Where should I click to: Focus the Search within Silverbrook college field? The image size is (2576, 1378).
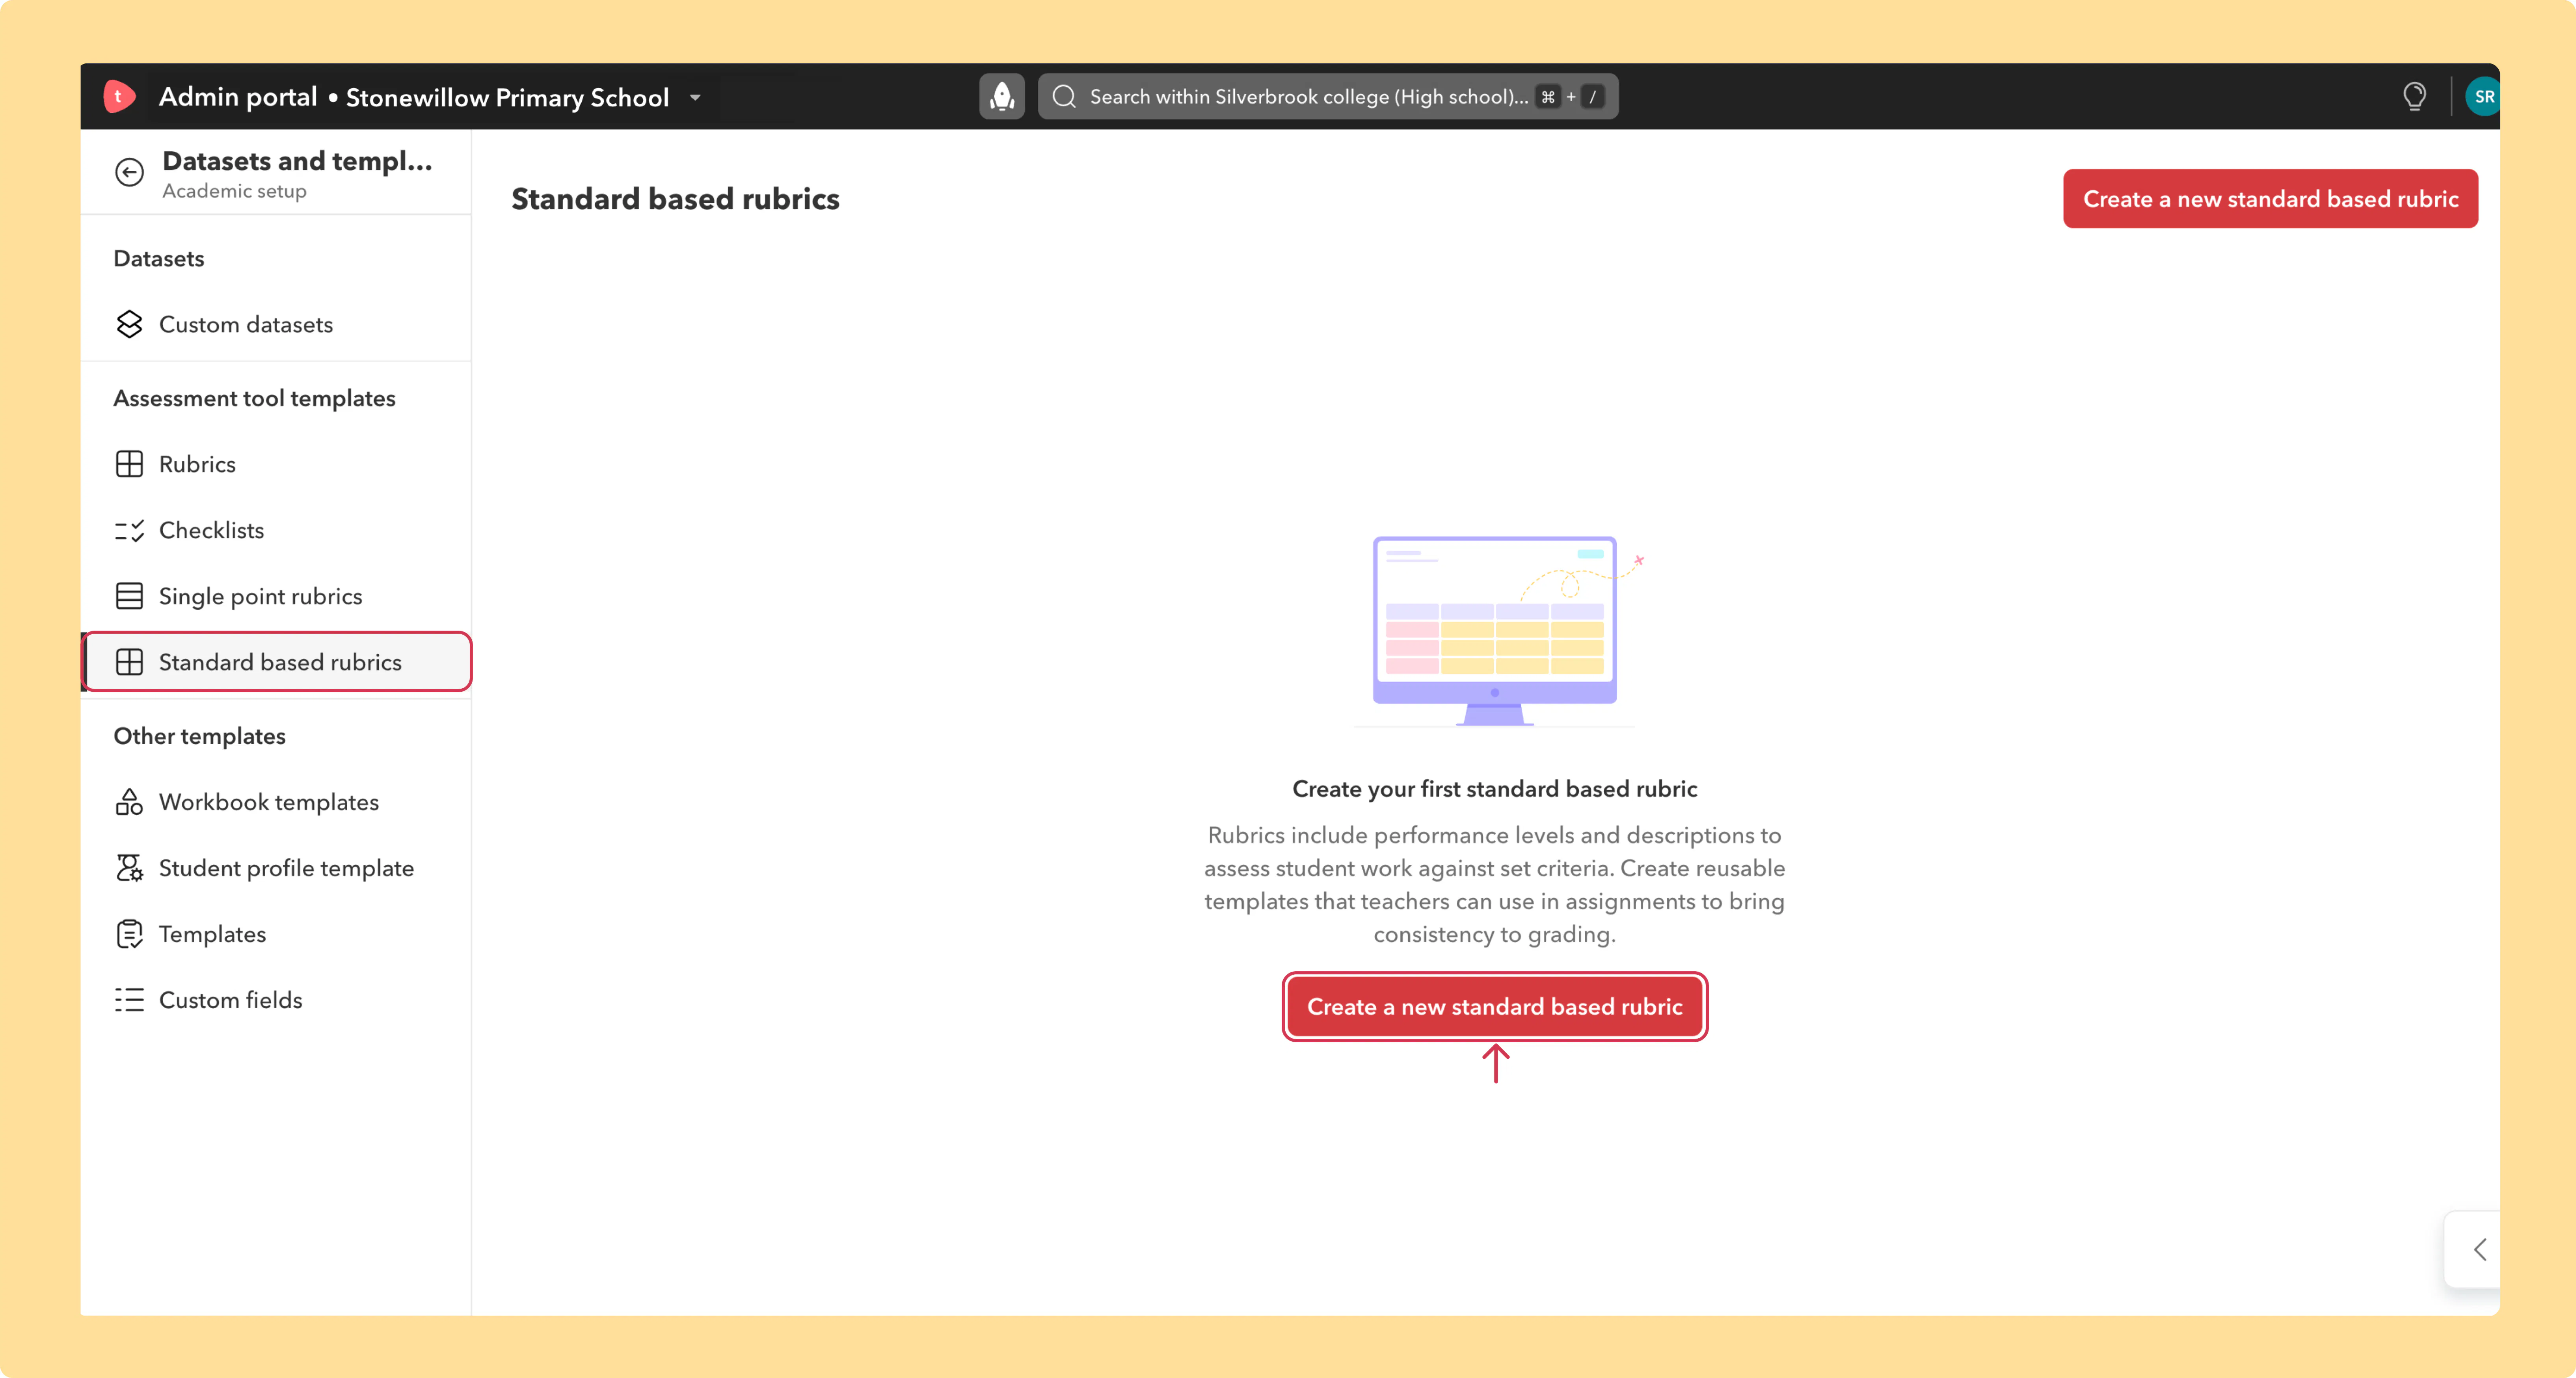(x=1327, y=96)
